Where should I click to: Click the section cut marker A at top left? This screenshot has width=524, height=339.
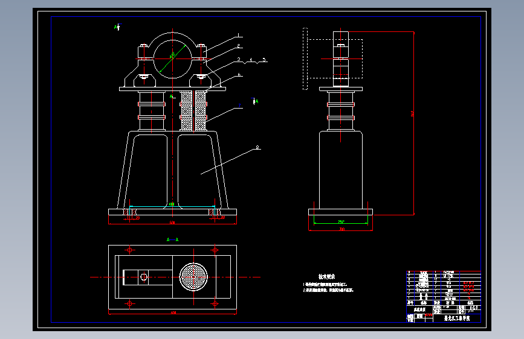[x=117, y=27]
